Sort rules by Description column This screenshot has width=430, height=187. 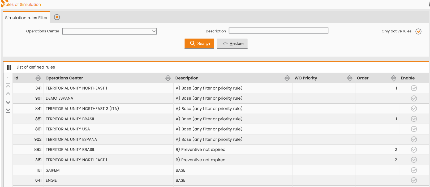click(x=287, y=78)
